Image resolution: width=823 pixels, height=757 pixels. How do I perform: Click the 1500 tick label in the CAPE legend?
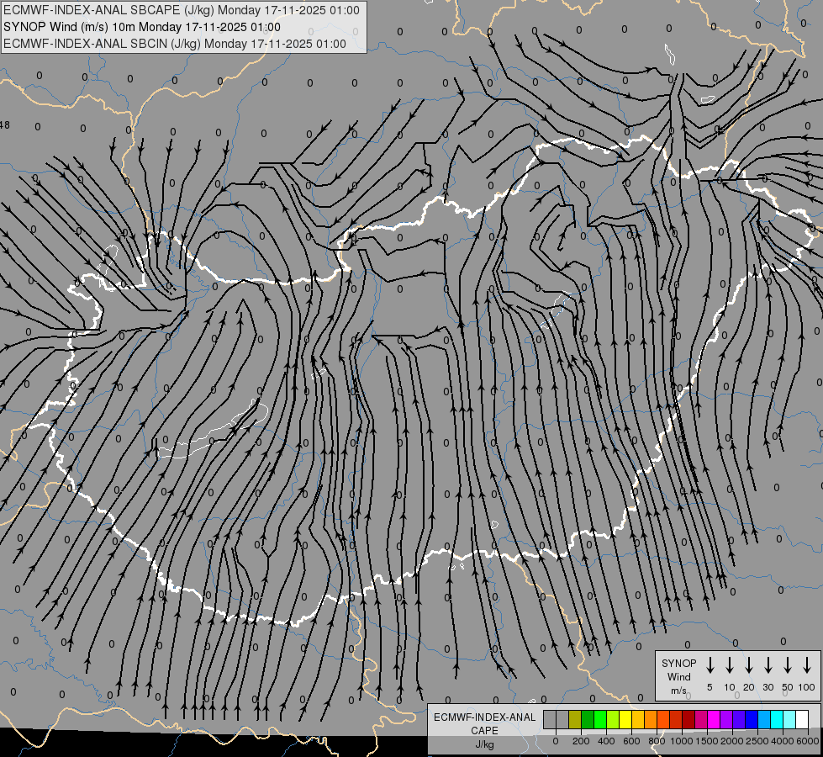[x=707, y=741]
